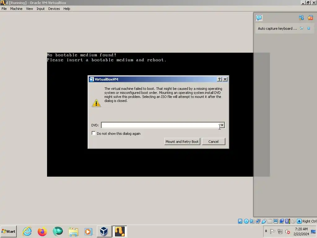
Task: Click the Action Center flag tray icon
Action: [x=272, y=231]
